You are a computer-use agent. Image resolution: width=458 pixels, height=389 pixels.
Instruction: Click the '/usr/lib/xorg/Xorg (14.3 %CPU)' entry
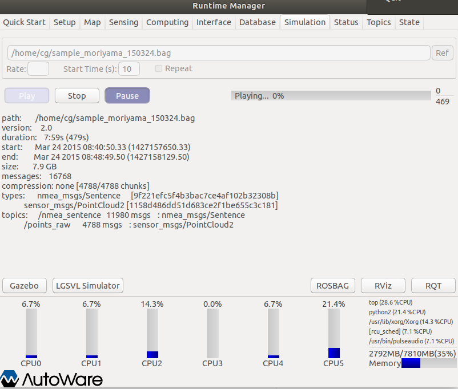coord(411,322)
